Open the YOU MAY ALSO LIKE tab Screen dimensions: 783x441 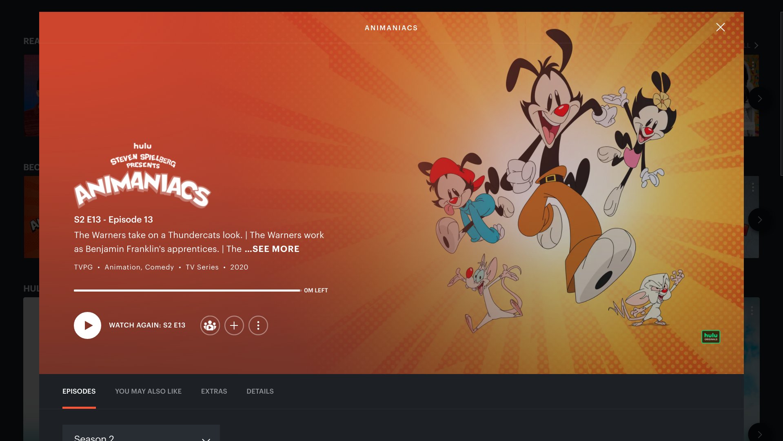coord(148,391)
